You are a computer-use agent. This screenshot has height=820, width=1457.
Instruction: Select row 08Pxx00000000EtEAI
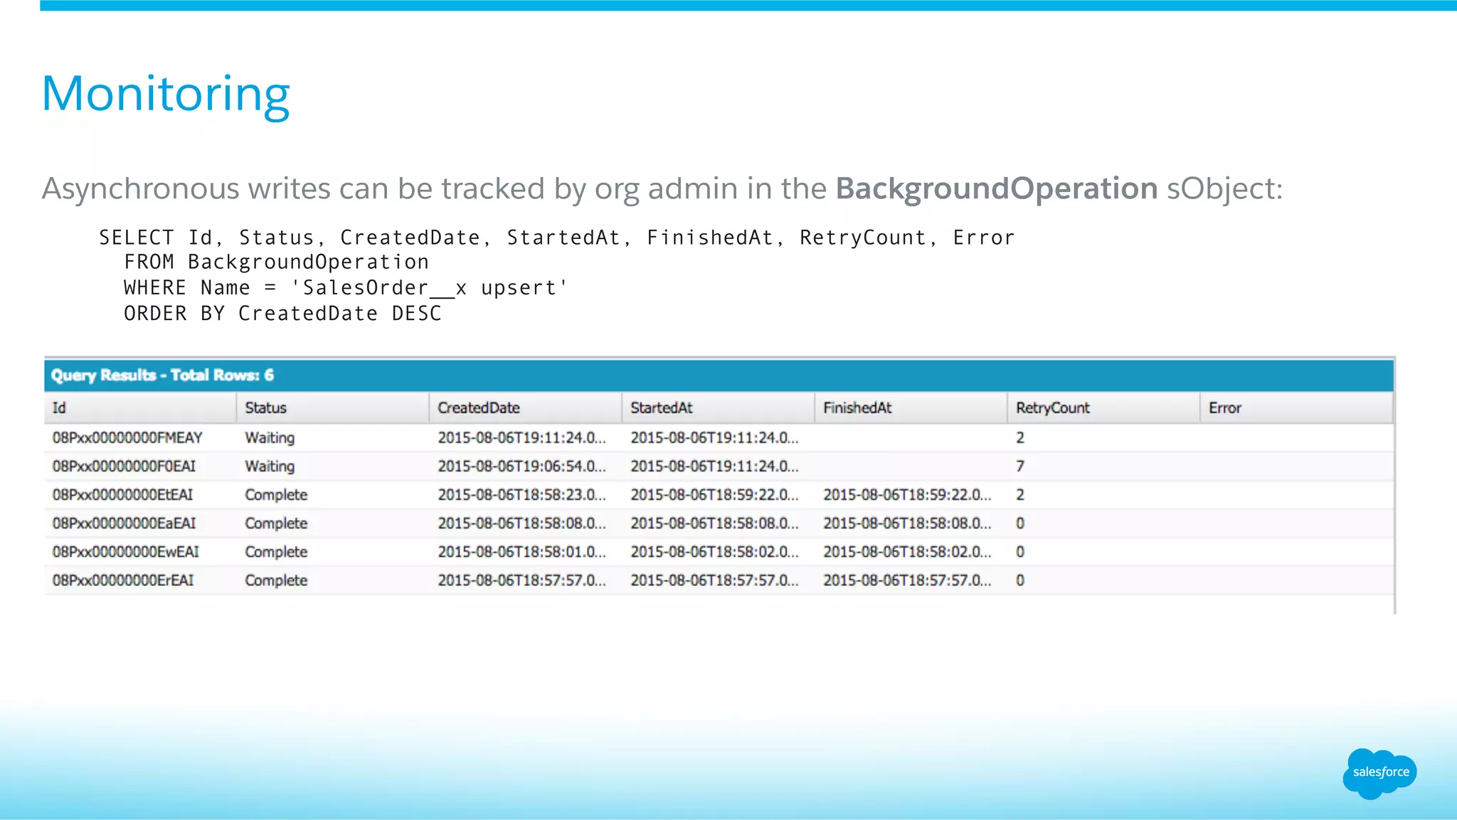122,495
